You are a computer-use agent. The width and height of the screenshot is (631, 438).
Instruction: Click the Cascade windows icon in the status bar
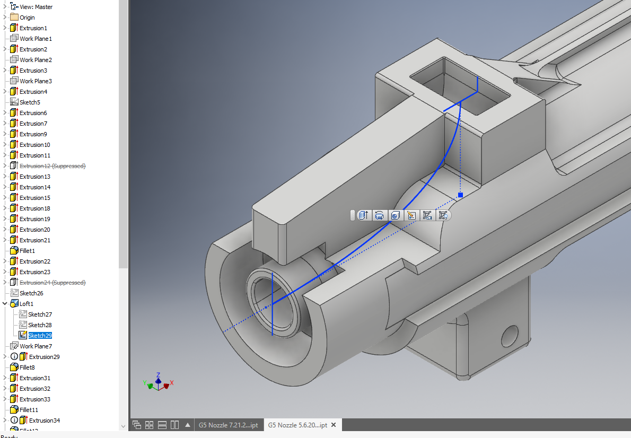coord(137,424)
